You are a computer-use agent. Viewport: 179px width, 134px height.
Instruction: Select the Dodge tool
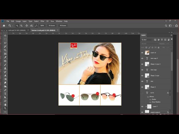[x=5, y=86]
